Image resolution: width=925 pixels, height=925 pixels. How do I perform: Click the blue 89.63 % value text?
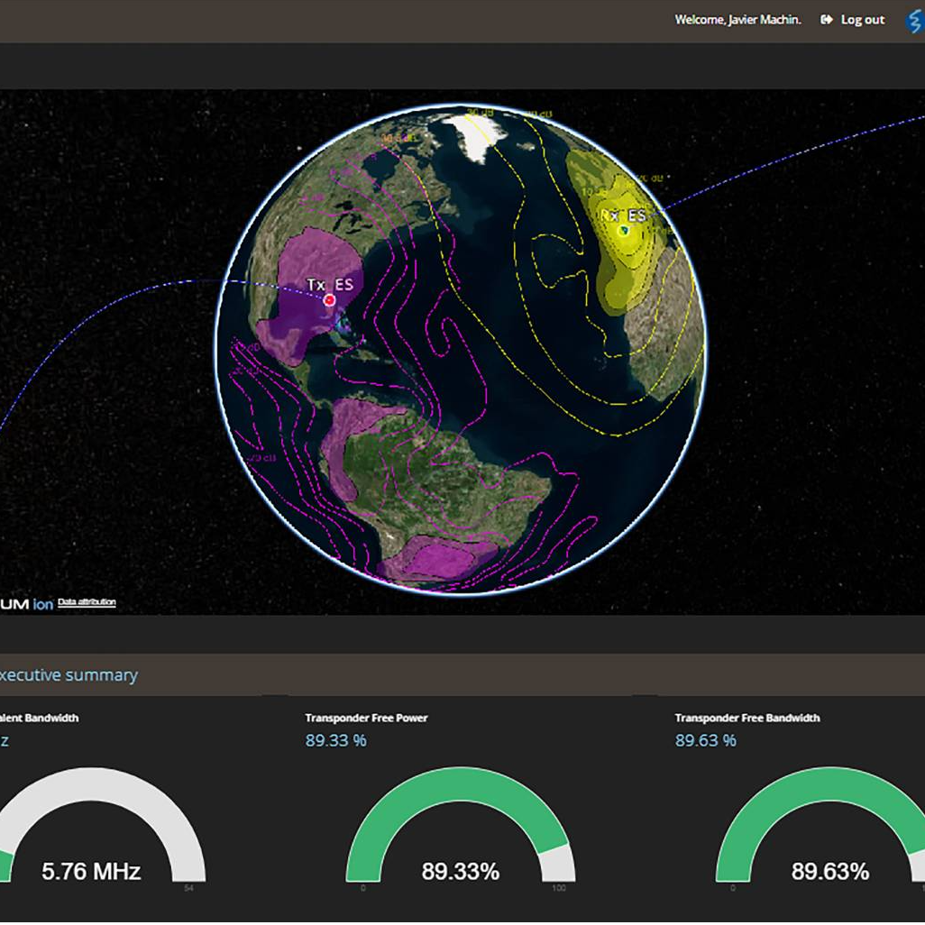pyautogui.click(x=705, y=740)
